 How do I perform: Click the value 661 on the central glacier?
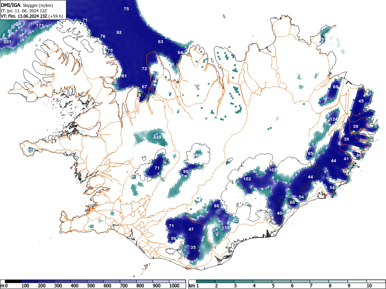(x=196, y=155)
